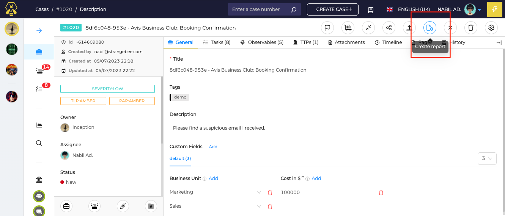Open the custom fields column count dropdown

pyautogui.click(x=487, y=158)
